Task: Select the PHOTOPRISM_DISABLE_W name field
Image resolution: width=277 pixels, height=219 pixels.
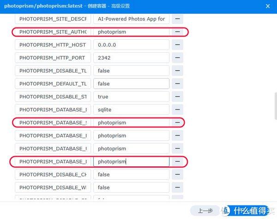Action: (x=53, y=188)
